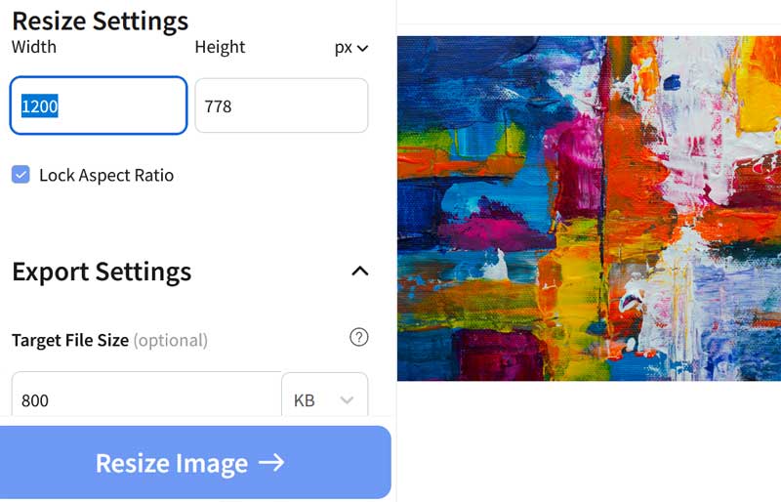
Task: Click the Width label
Action: tap(34, 47)
